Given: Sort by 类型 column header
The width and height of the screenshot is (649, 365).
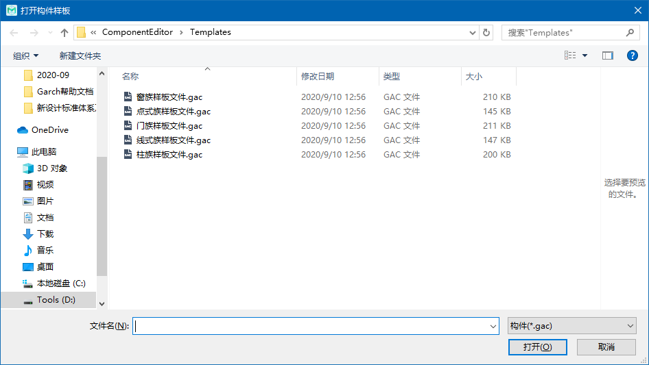Looking at the screenshot, I should coord(392,77).
